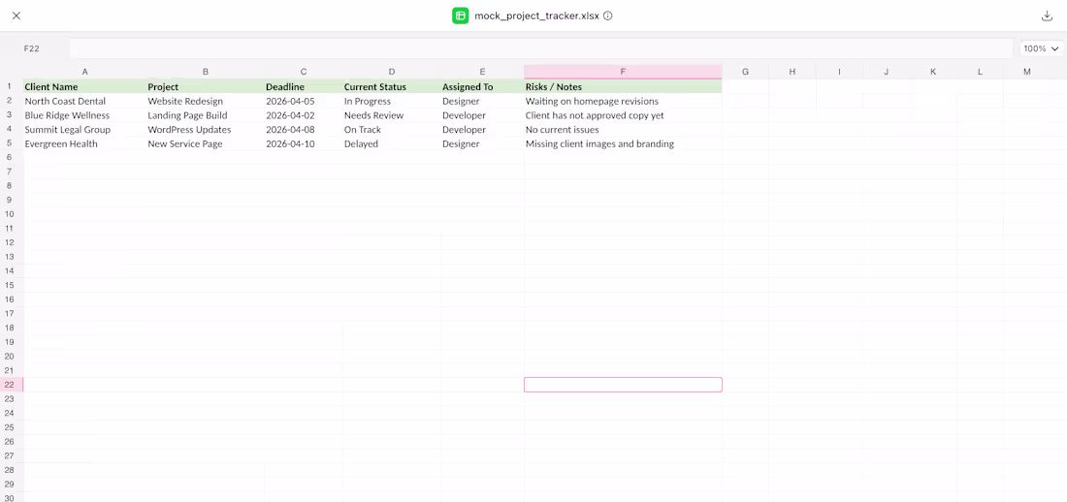
Task: Select column I header
Action: pyautogui.click(x=839, y=72)
